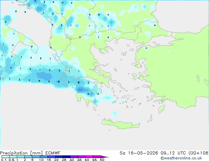Click the '20' legend value label
The image size is (209, 161).
coord(56,160)
